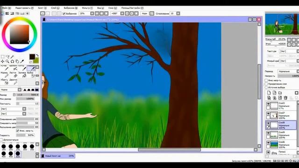Open the Холст menu
299x168 pixels.
click(42, 8)
